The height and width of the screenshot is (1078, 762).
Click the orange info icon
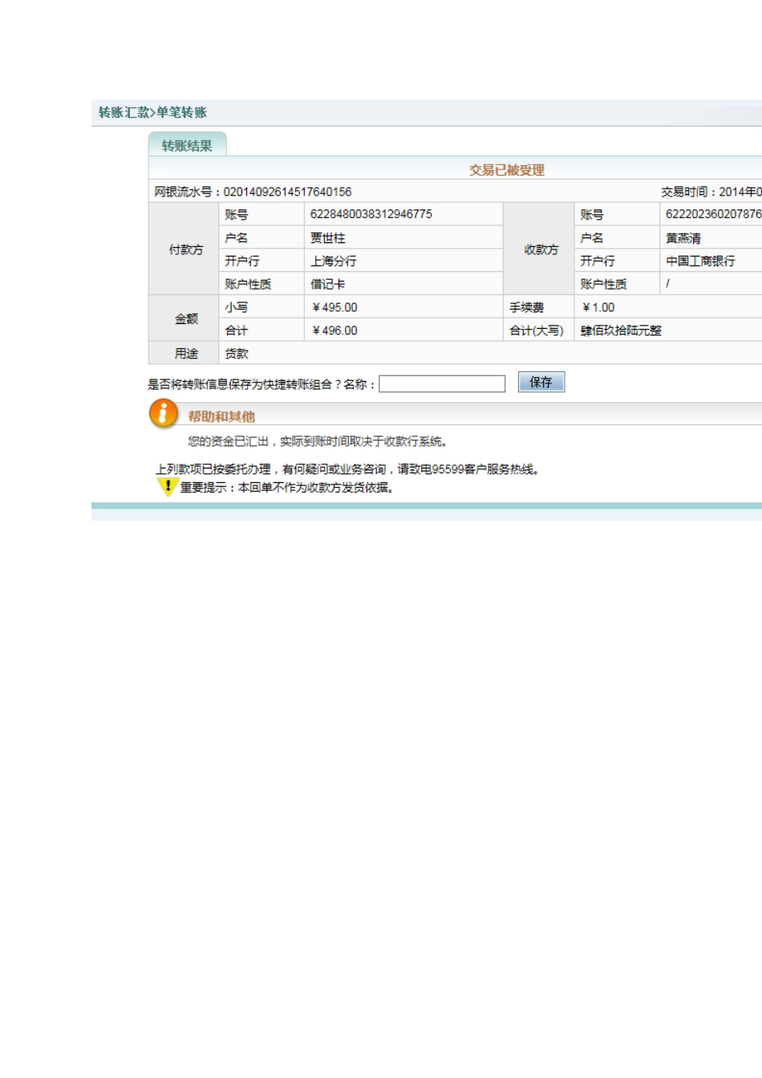[x=163, y=413]
